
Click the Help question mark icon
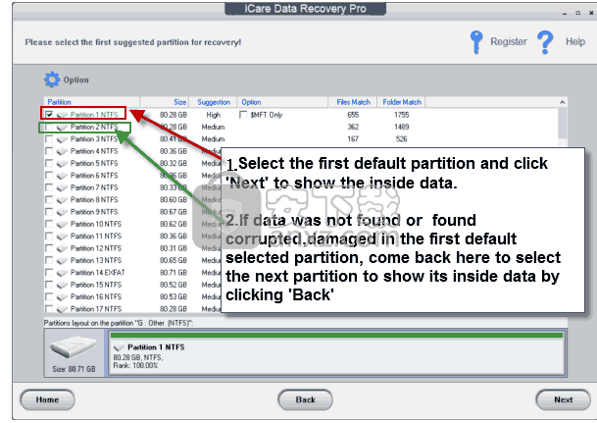pyautogui.click(x=545, y=42)
